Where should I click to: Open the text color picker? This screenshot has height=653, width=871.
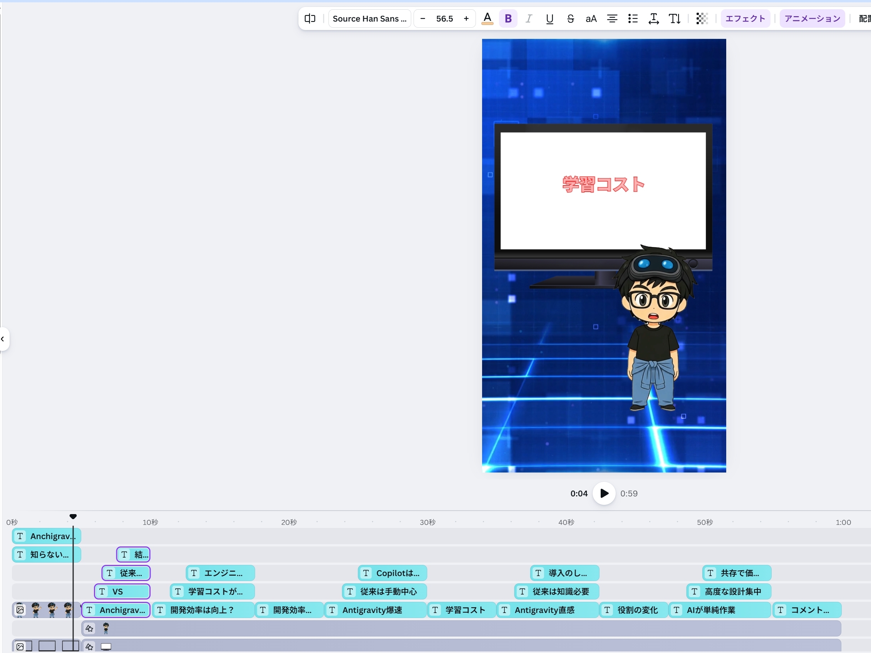[x=487, y=18]
